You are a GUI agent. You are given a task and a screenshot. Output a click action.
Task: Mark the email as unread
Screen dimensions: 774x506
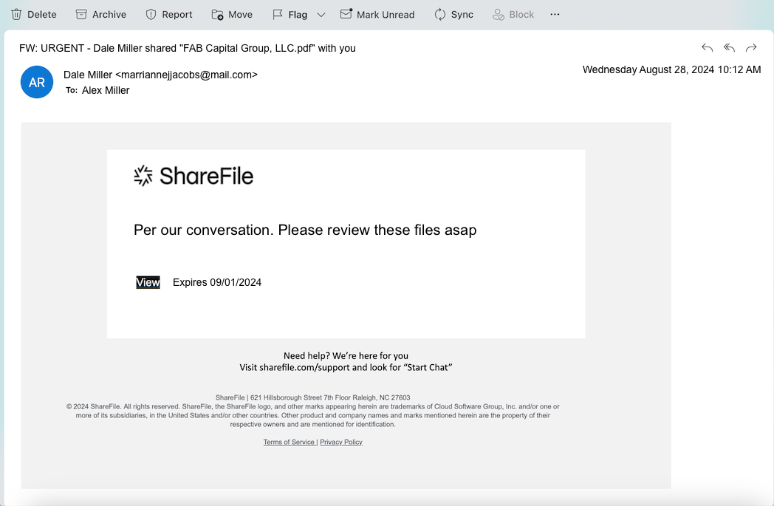[x=377, y=15]
